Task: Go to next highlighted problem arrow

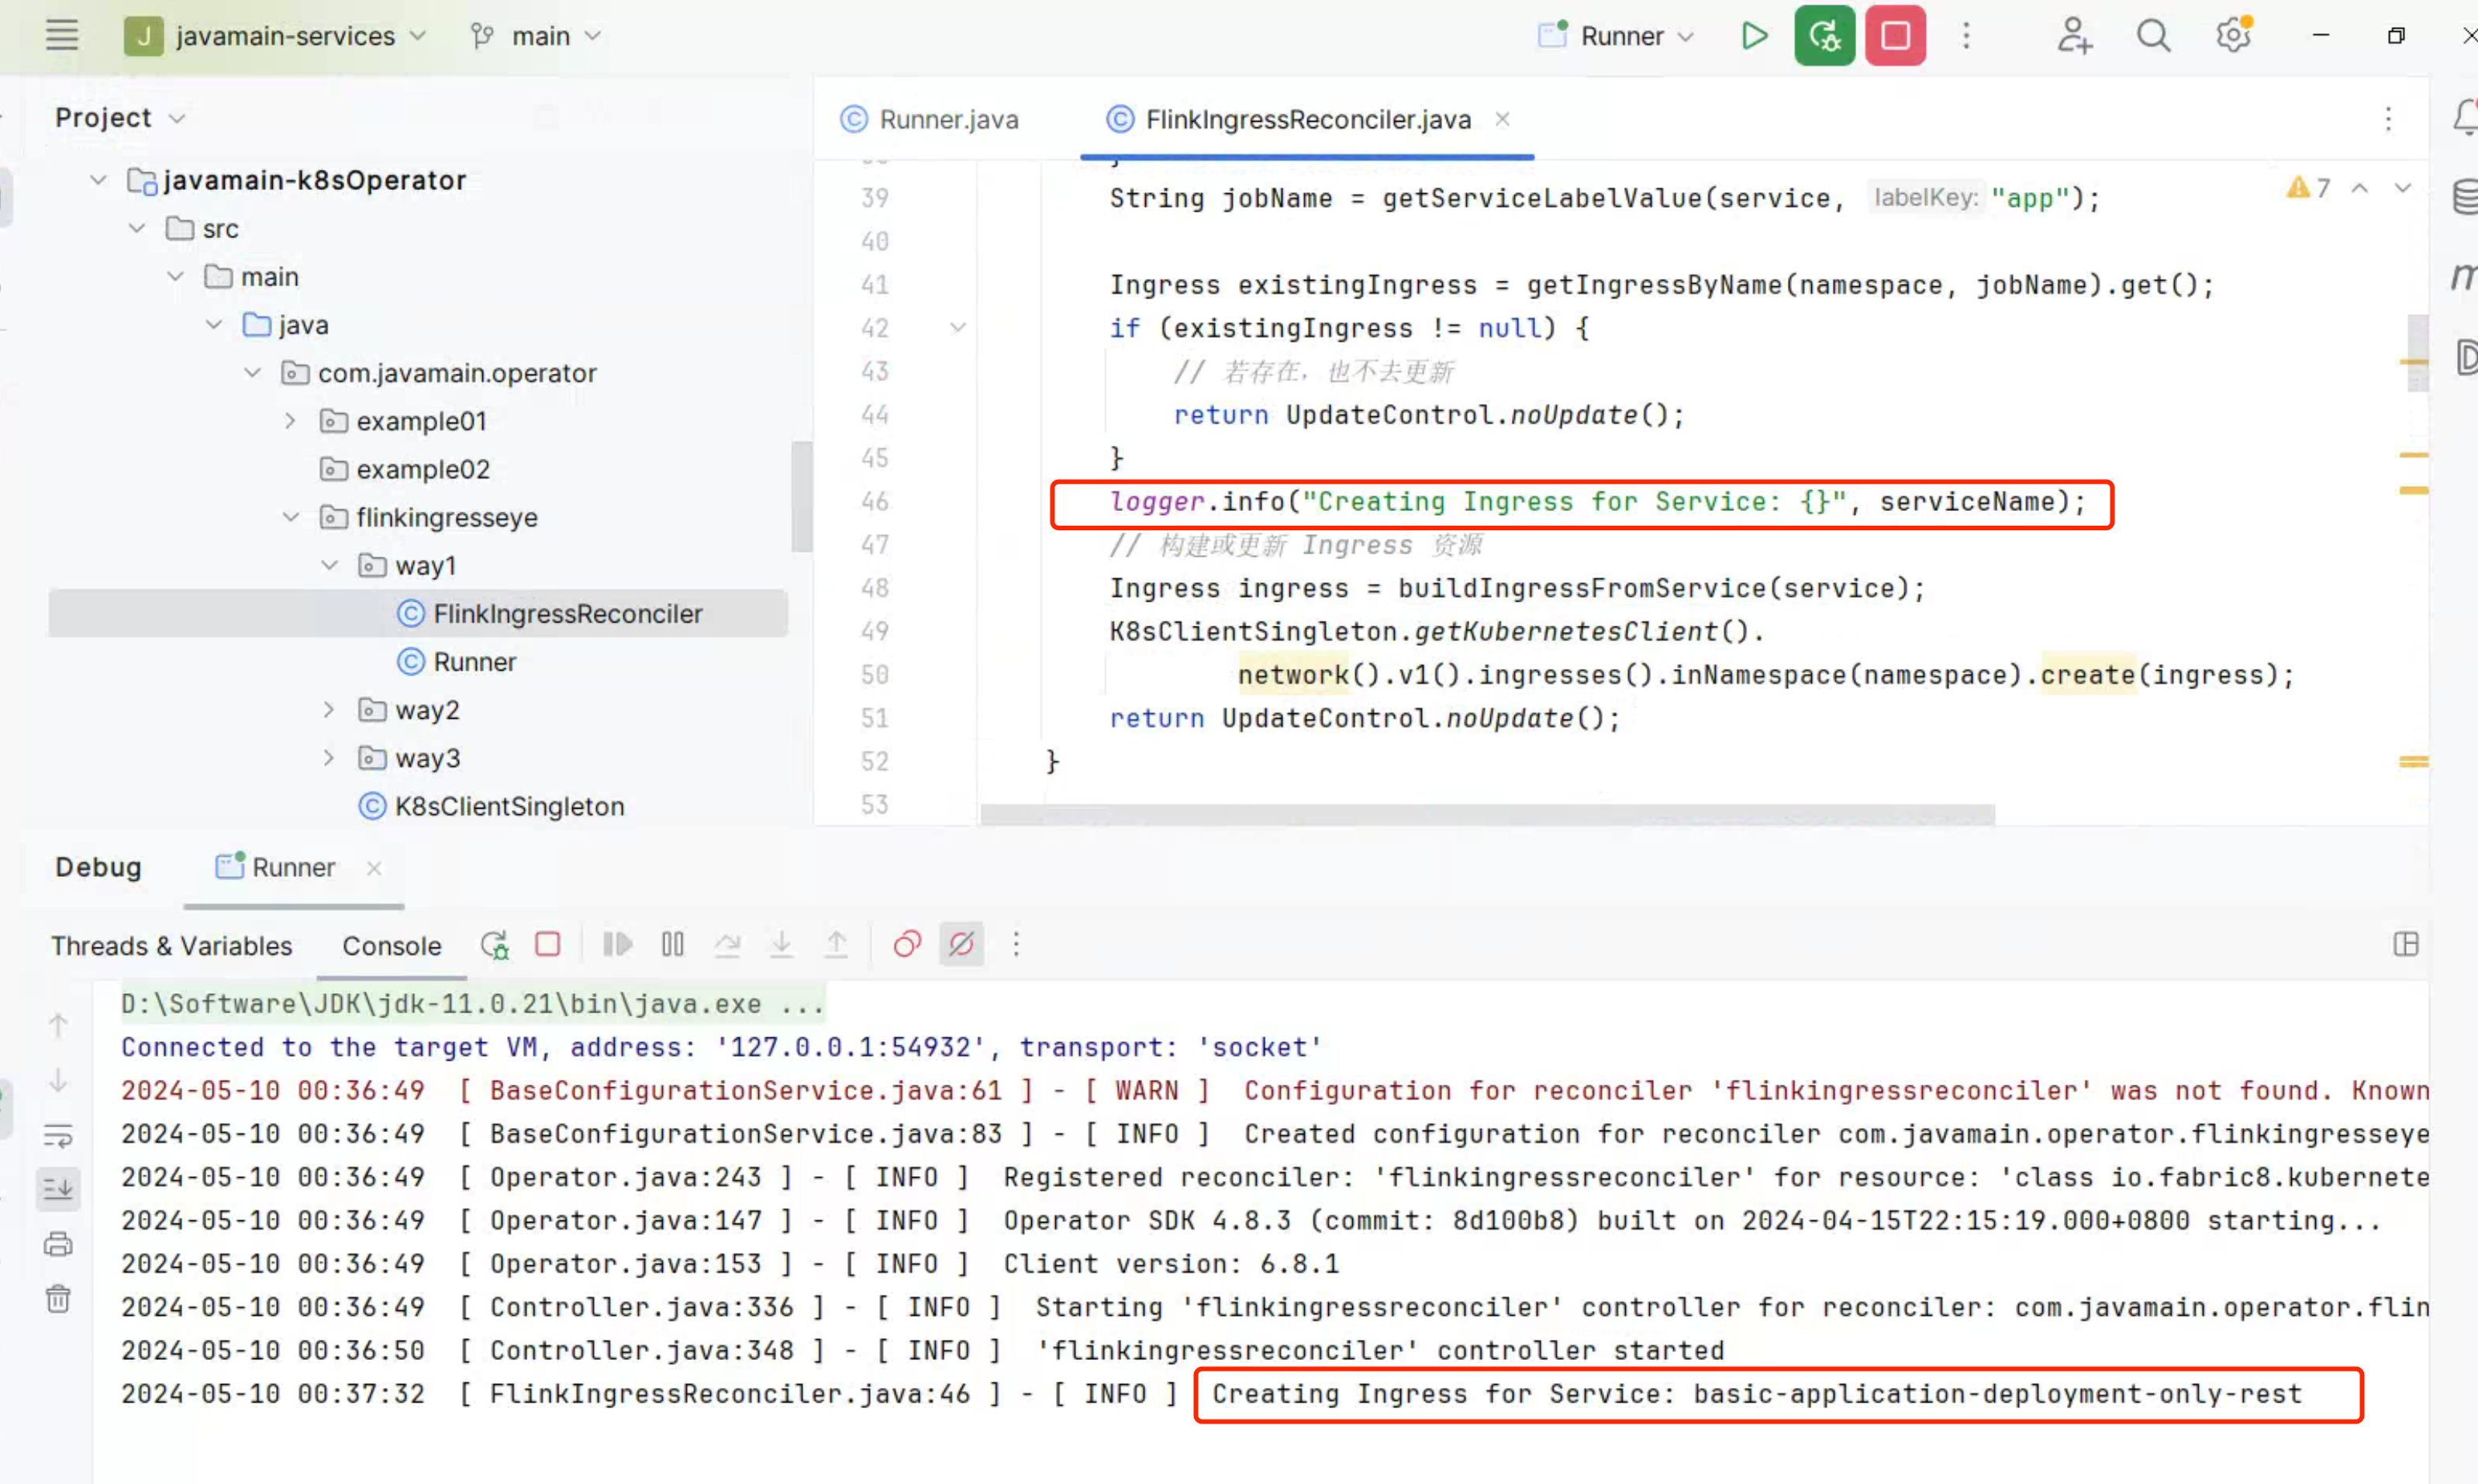Action: tap(2404, 188)
